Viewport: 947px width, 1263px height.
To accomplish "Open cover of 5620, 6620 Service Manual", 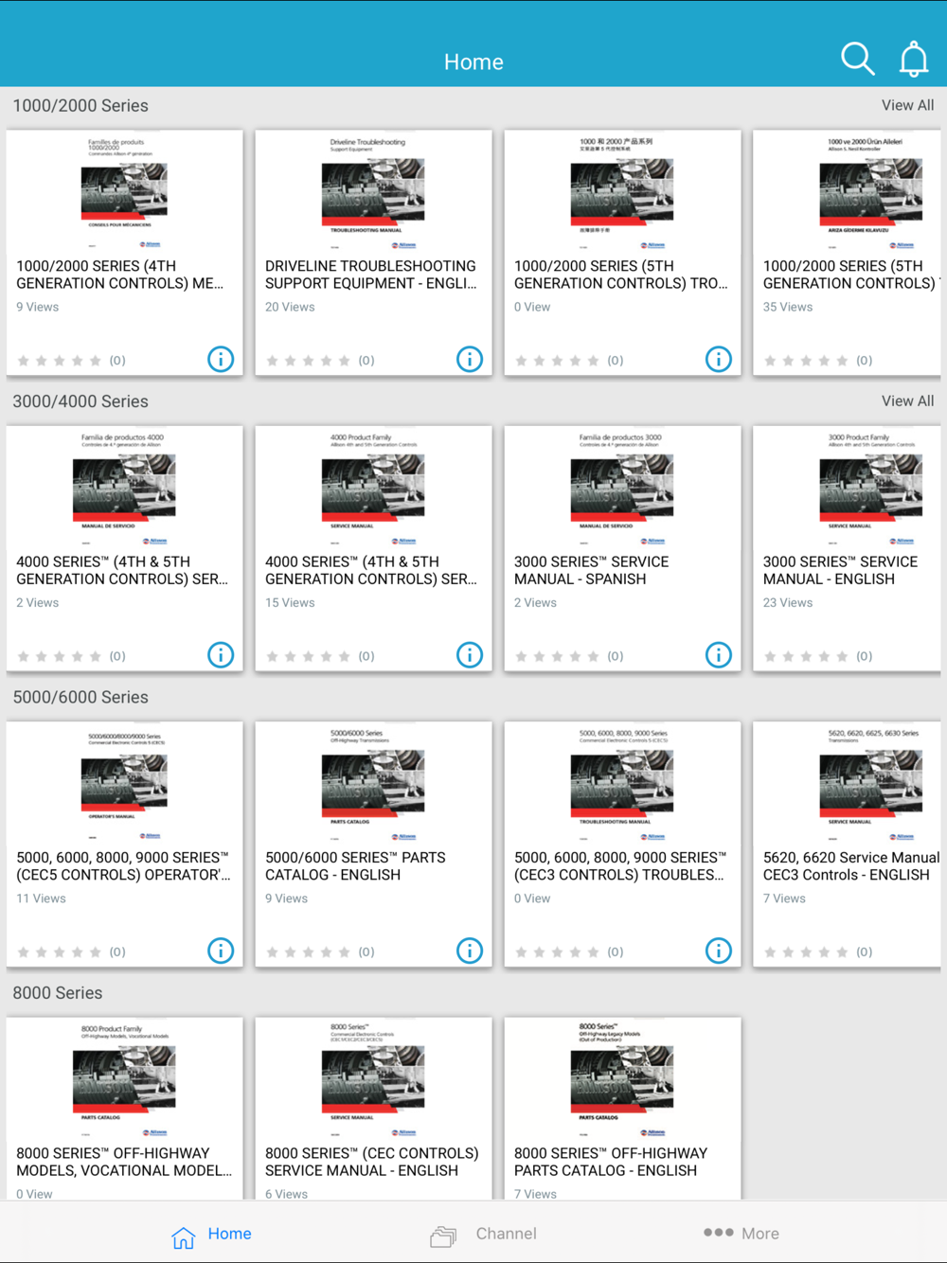I will 871,783.
